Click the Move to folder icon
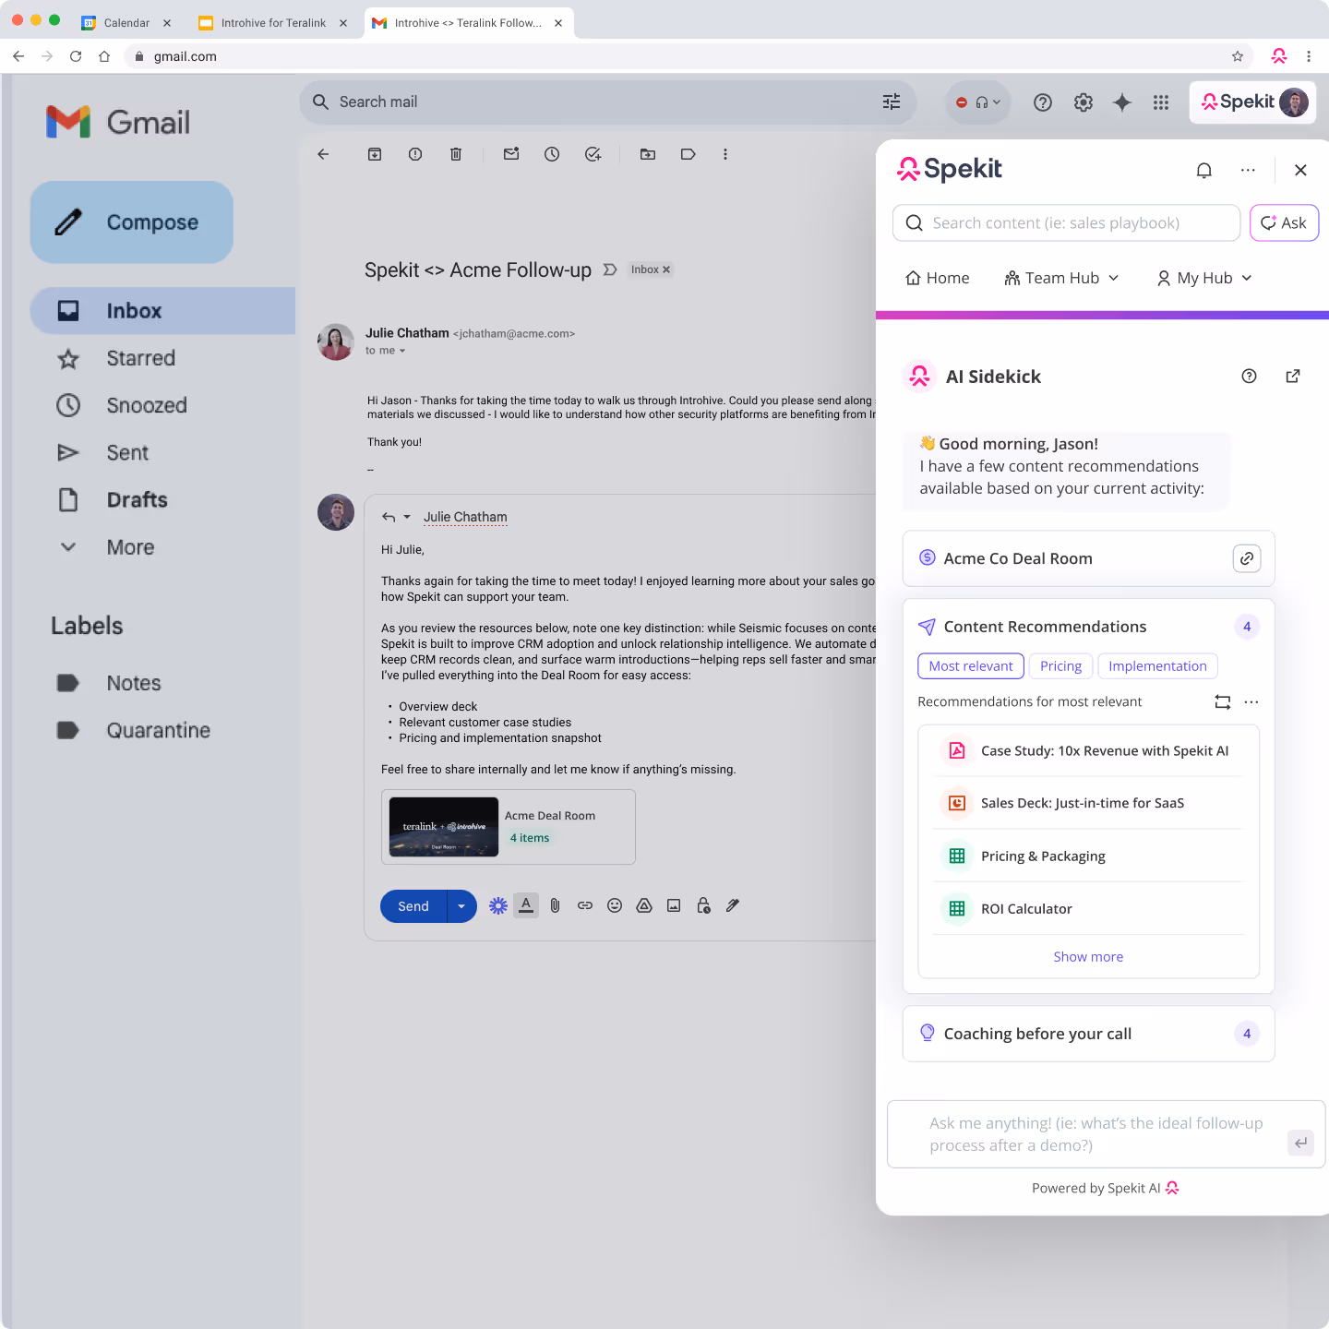 click(648, 154)
